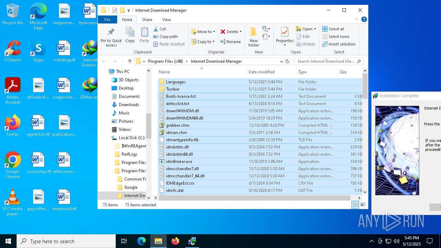Image resolution: width=441 pixels, height=248 pixels.
Task: Click the vertical scrollbar of file list
Action: click(365, 86)
